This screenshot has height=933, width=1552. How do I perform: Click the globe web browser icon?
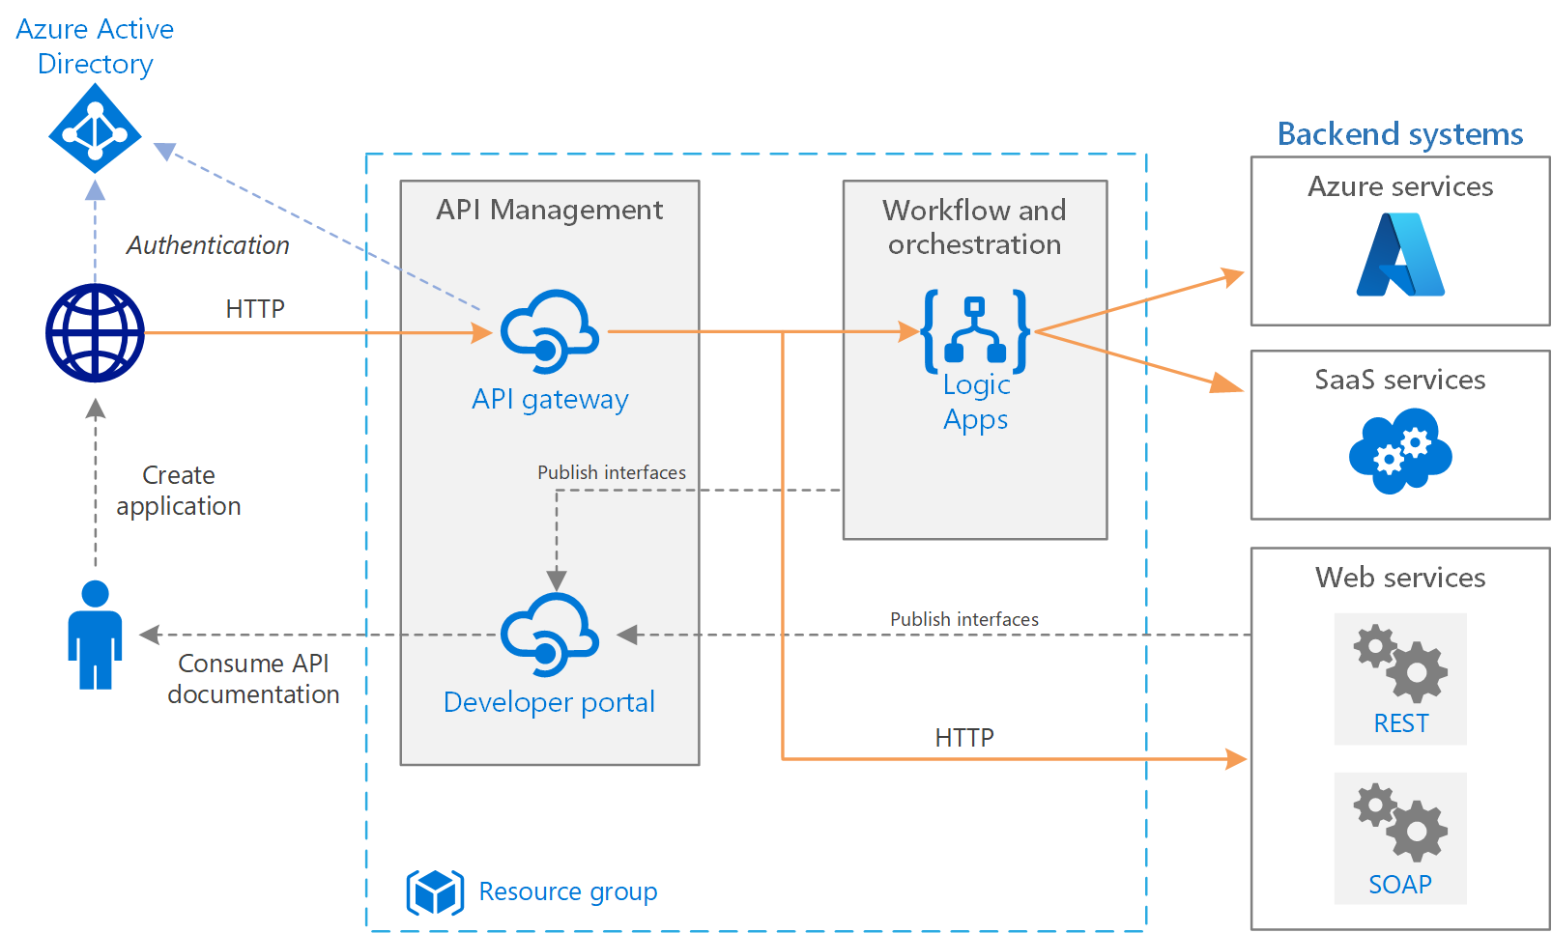tap(95, 333)
